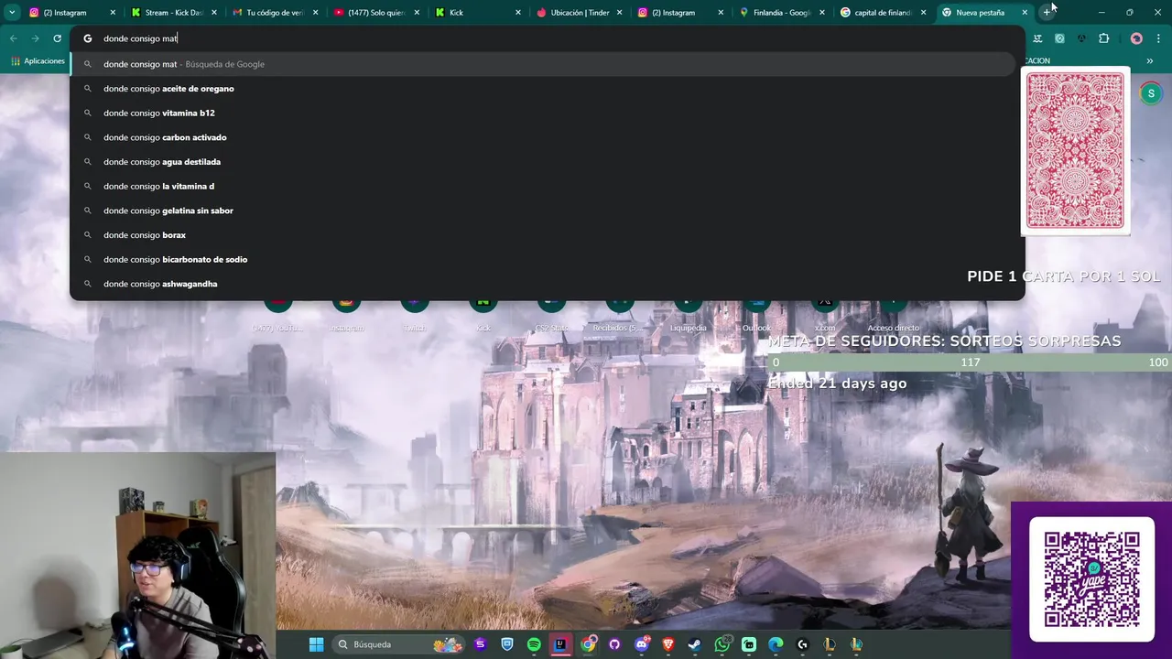Click the taskbar Búsqueda search box
Image resolution: width=1172 pixels, height=659 pixels.
(x=396, y=644)
